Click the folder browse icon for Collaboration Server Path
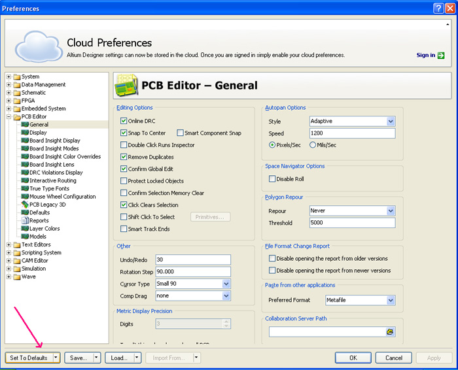458x370 pixels. pos(390,332)
